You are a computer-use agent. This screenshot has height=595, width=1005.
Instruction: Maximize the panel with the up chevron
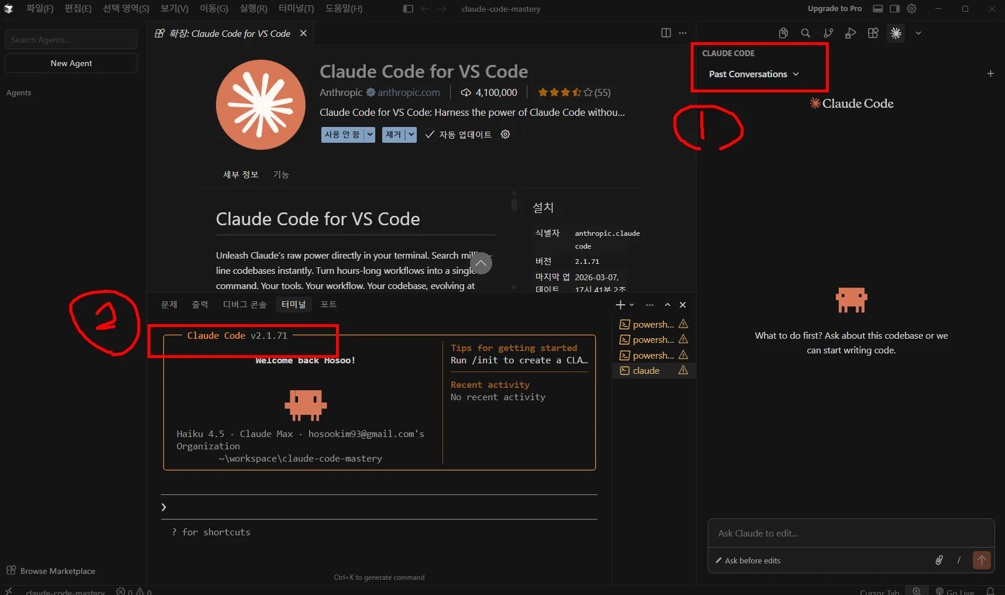click(667, 305)
